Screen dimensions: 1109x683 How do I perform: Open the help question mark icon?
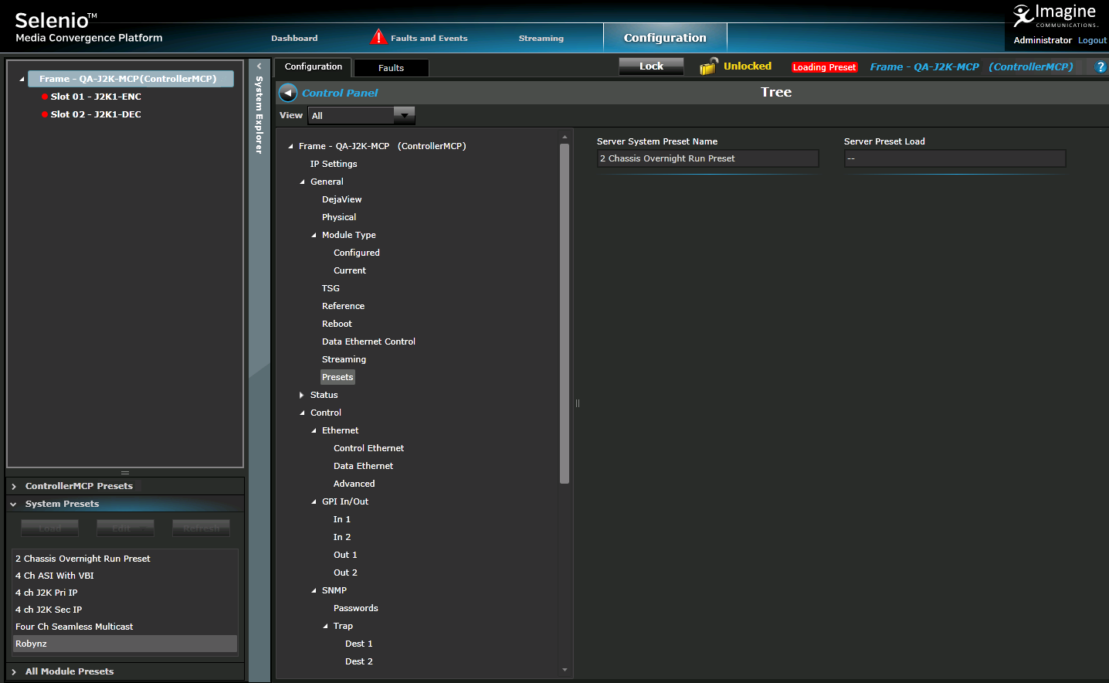click(x=1101, y=67)
